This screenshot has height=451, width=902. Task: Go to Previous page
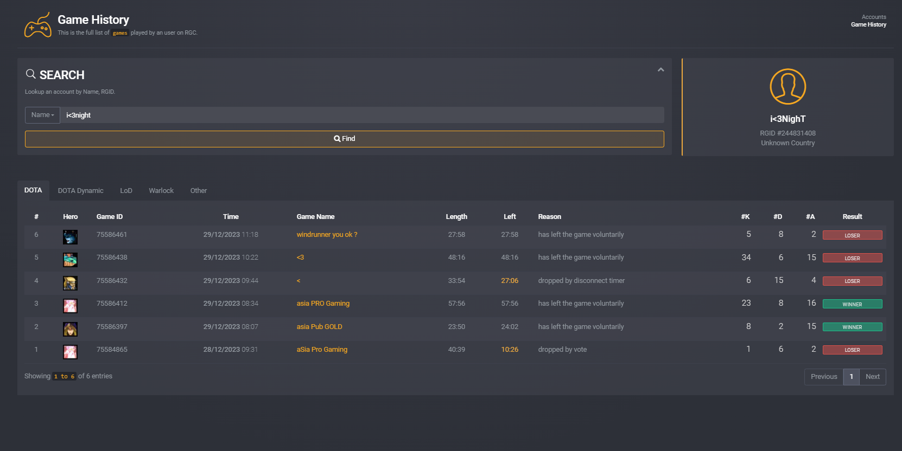coord(824,377)
